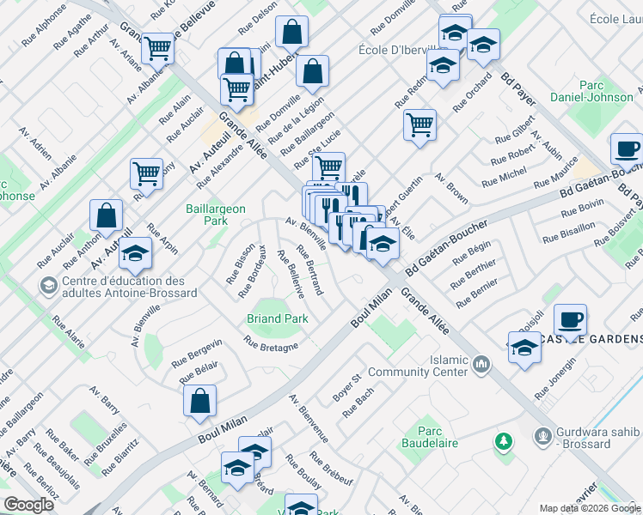
Task: Select the Rue Bretagne street label
Action: pos(271,344)
